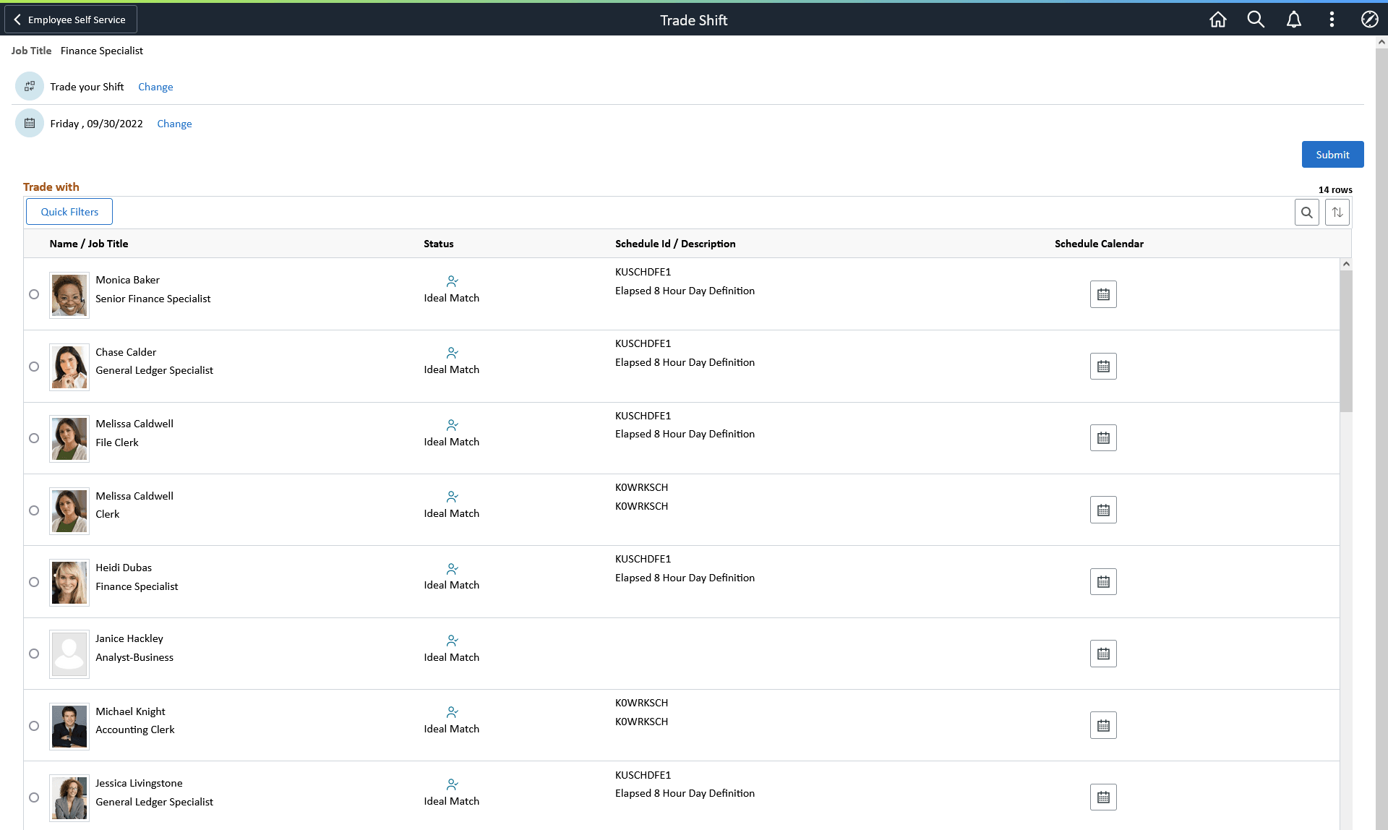Click Melissa Caldwell File Clerk photo

(x=69, y=438)
